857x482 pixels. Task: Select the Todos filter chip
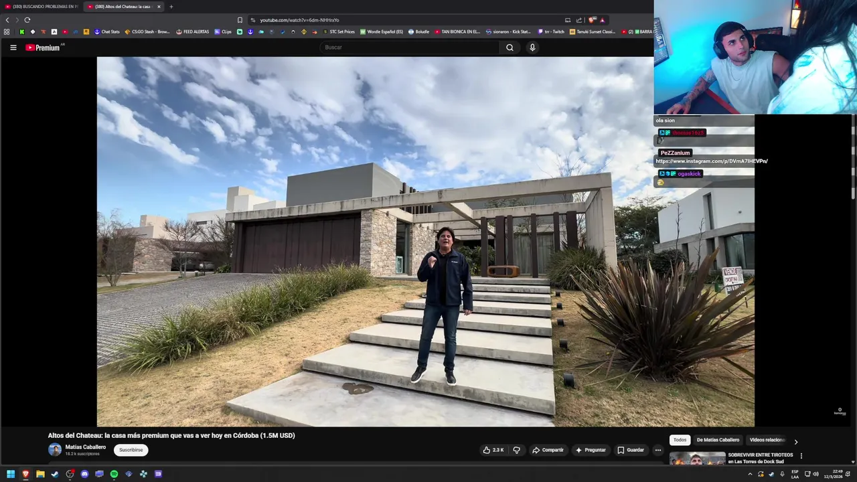click(x=680, y=440)
